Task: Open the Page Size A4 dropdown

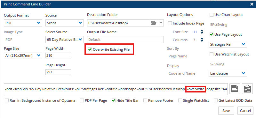Action: [x=23, y=55]
